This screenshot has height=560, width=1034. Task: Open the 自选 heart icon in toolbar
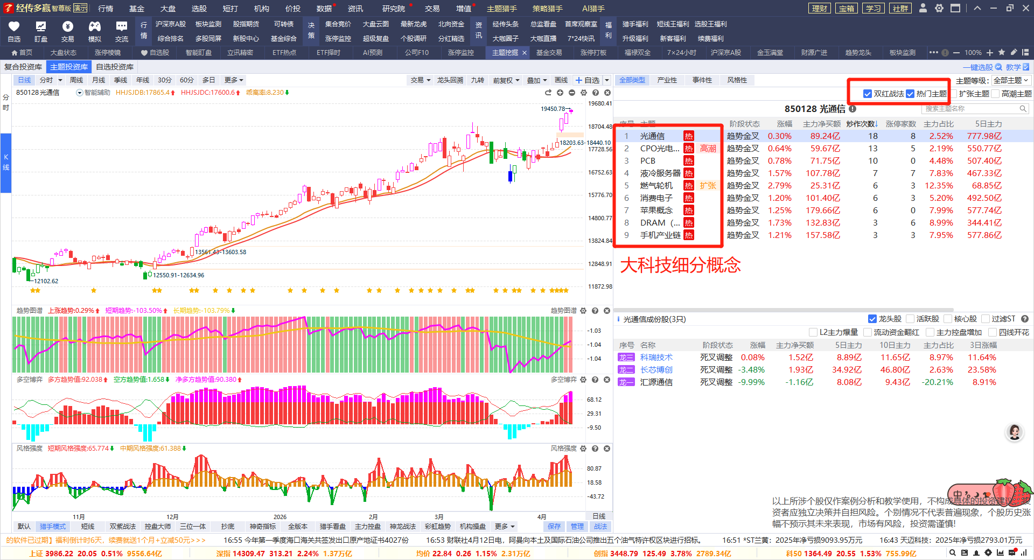click(14, 27)
